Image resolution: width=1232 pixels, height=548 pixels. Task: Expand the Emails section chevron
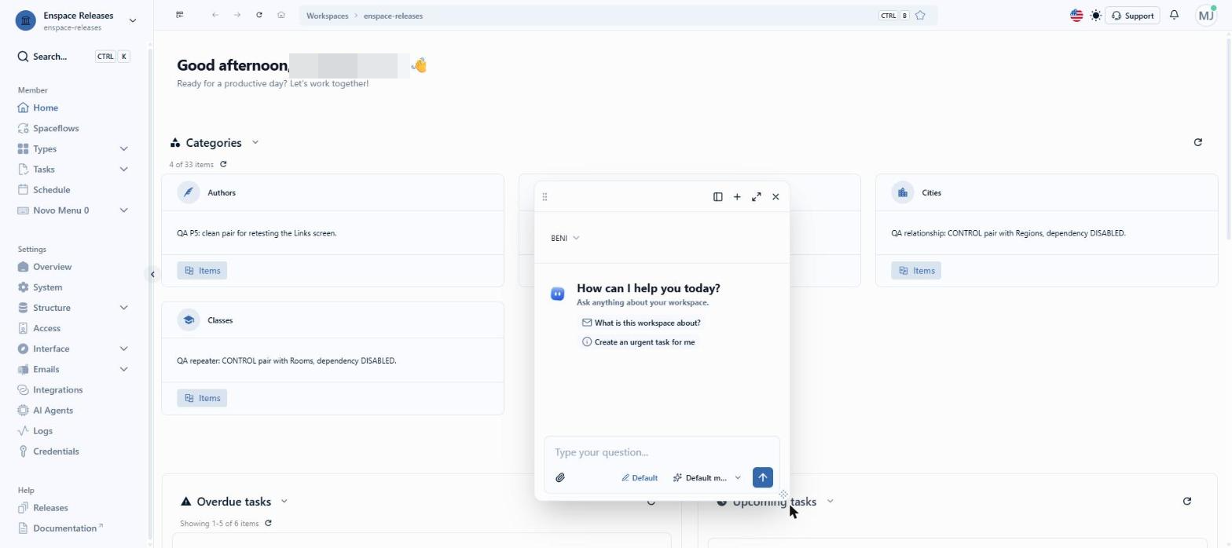click(x=123, y=369)
